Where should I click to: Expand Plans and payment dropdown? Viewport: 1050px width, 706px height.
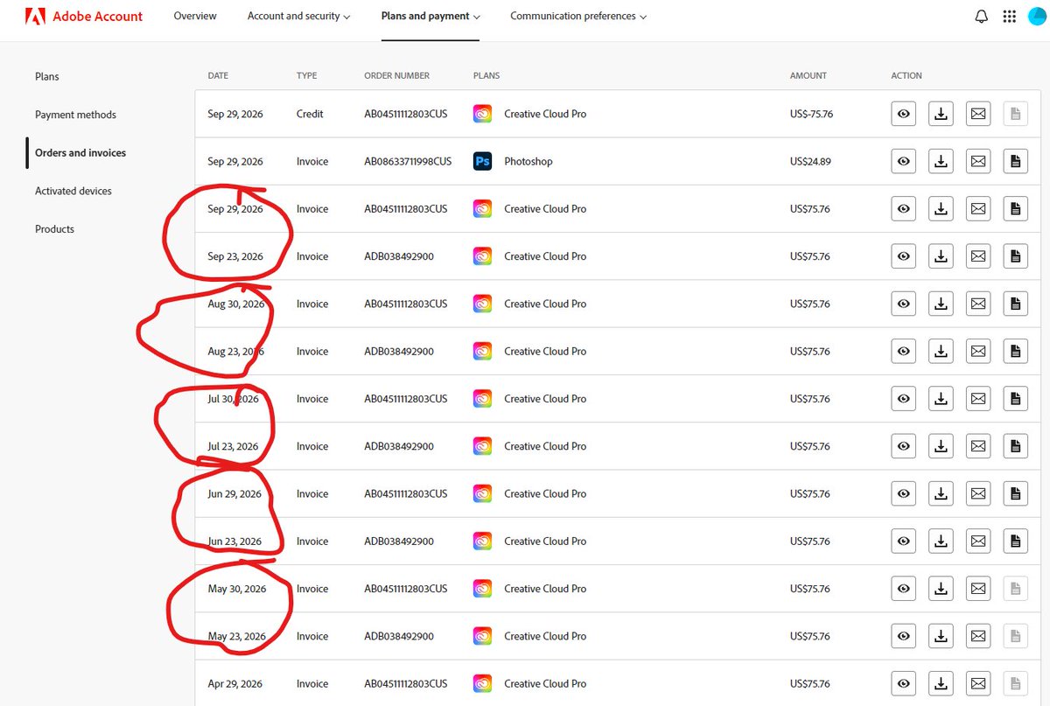pyautogui.click(x=431, y=16)
